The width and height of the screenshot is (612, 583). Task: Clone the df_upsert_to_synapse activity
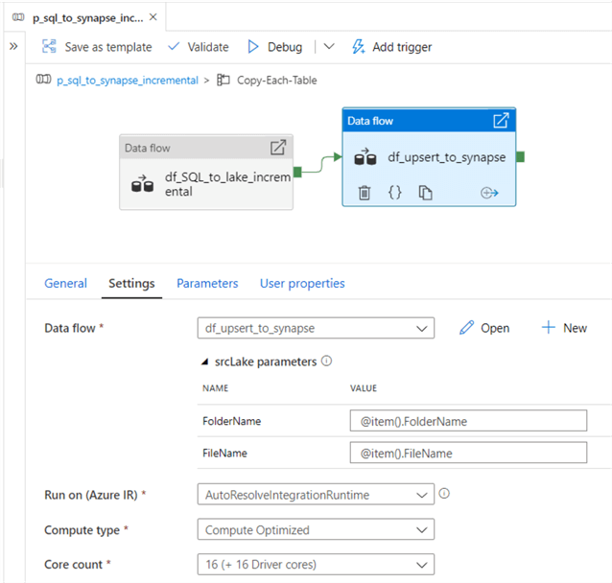point(425,193)
